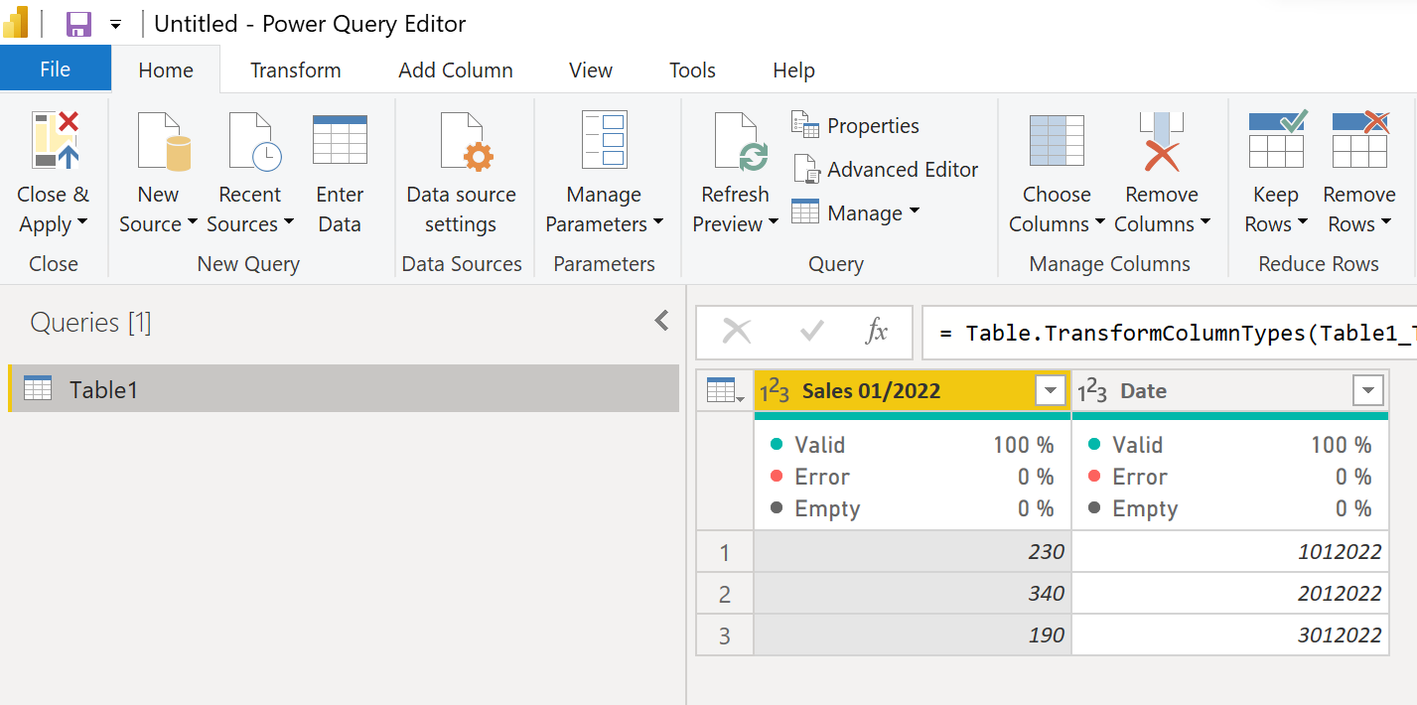1417x705 pixels.
Task: Expand the Remove Columns dropdown arrow
Action: pyautogui.click(x=1204, y=223)
